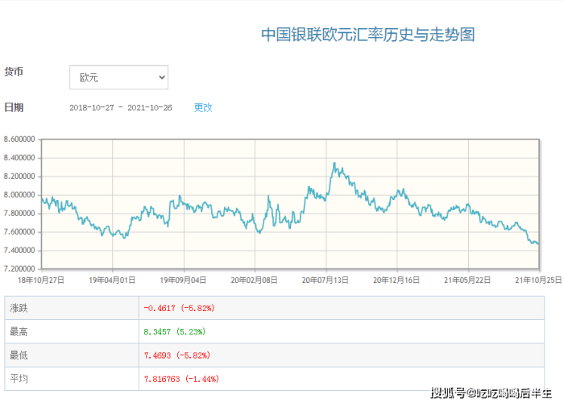The height and width of the screenshot is (403, 564).
Task: Click the y-axis value 7.800000
Action: coord(19,214)
